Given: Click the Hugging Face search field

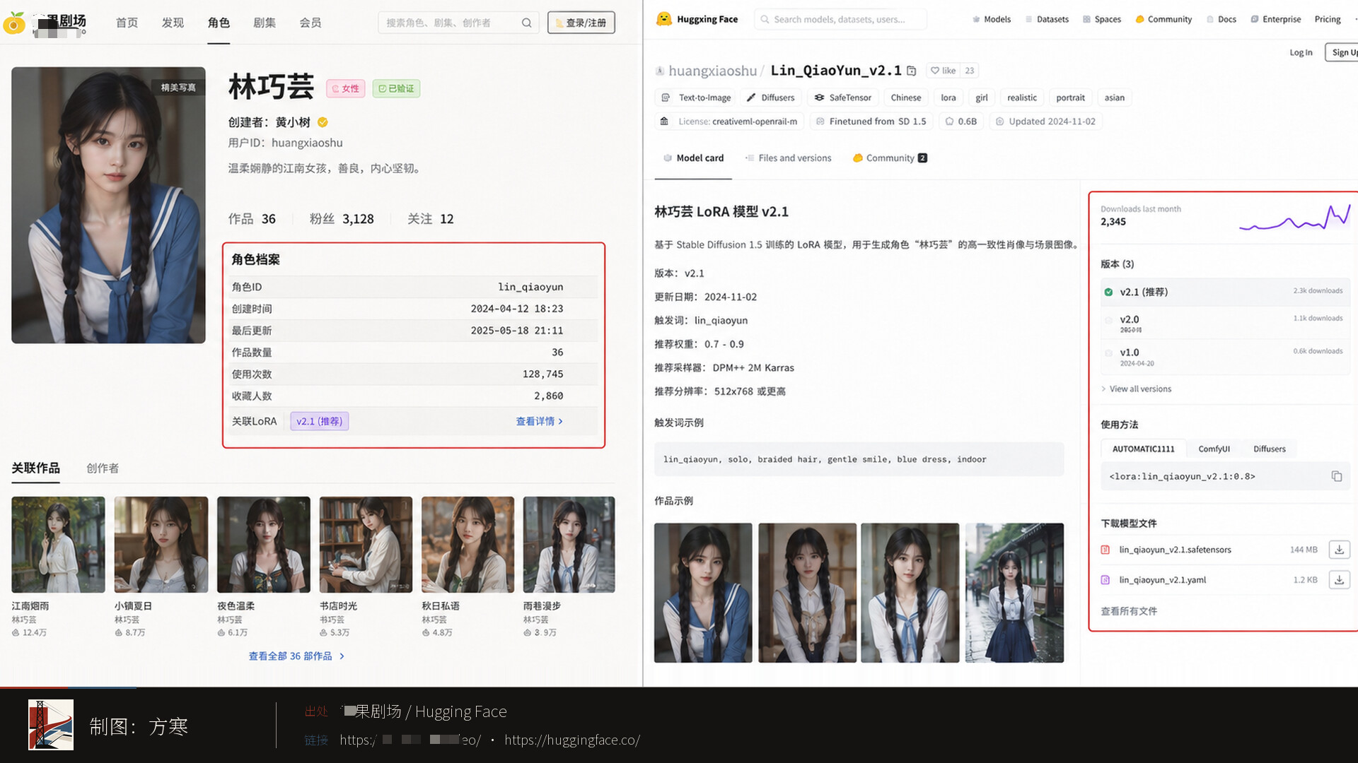Looking at the screenshot, I should click(x=840, y=19).
